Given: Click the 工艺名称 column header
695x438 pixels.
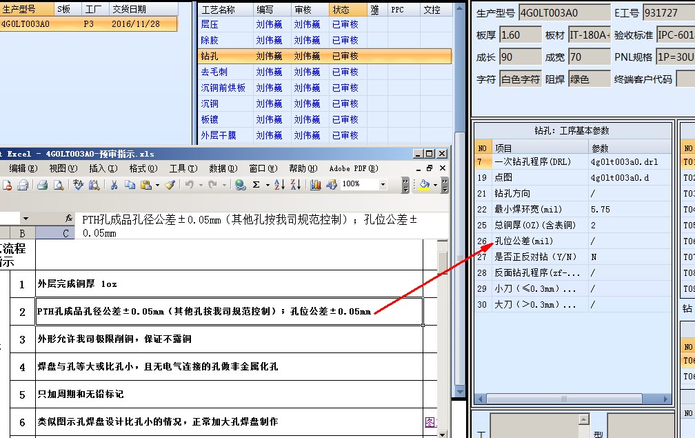Looking at the screenshot, I should click(x=225, y=9).
